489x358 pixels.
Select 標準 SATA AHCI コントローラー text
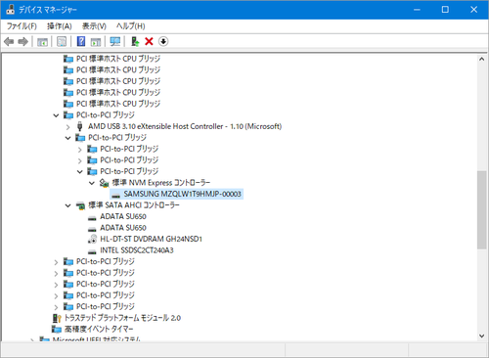pyautogui.click(x=134, y=205)
